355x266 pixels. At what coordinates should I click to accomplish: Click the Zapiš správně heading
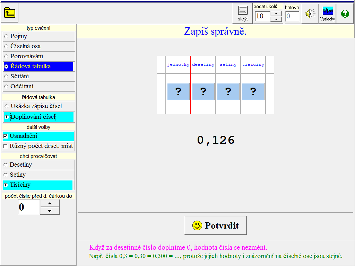pos(215,31)
